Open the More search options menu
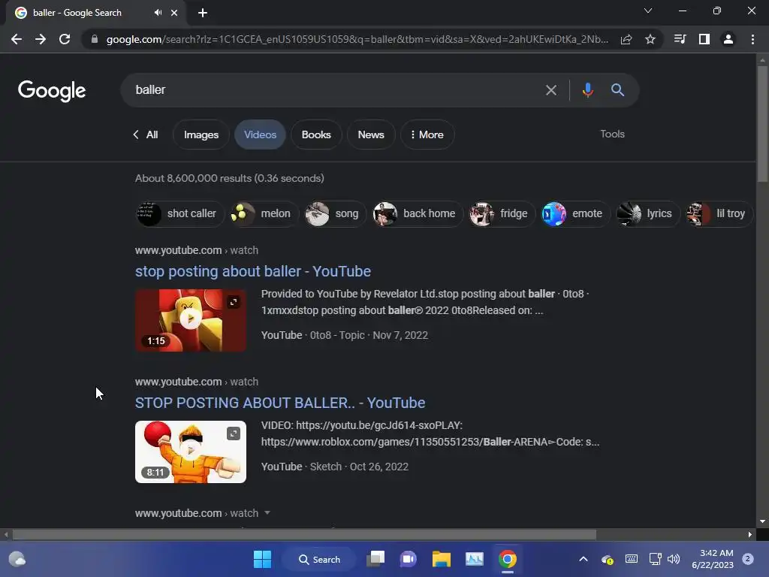This screenshot has width=769, height=577. (x=427, y=134)
